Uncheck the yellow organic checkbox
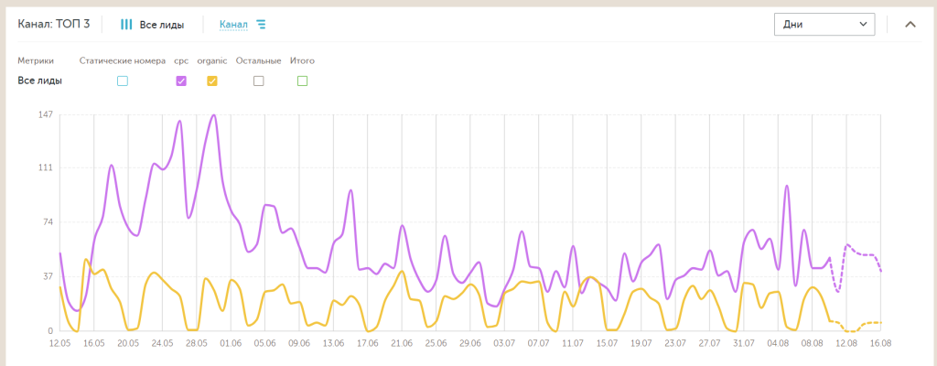This screenshot has width=937, height=366. click(211, 81)
